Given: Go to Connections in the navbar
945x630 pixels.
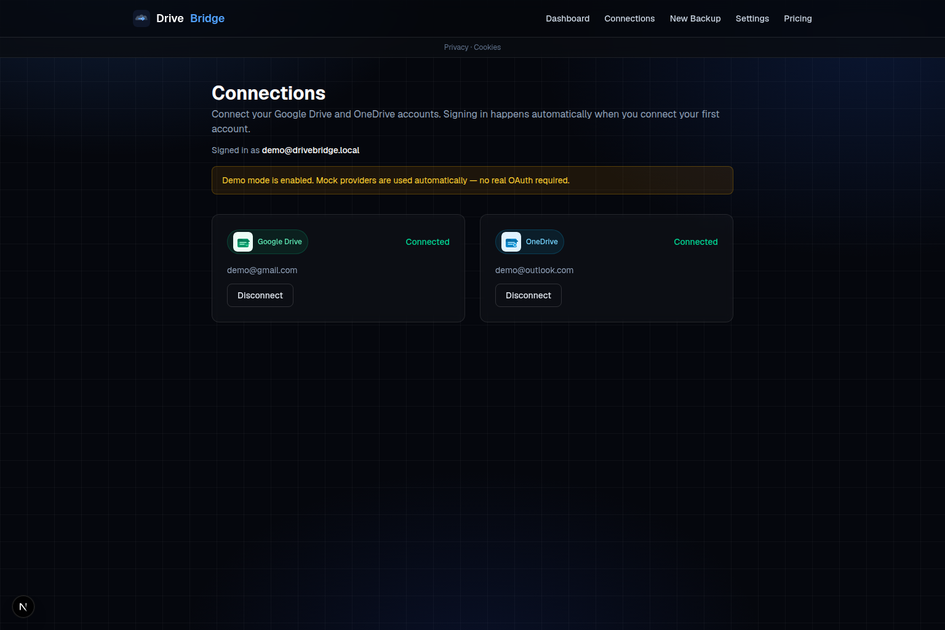Looking at the screenshot, I should 629,18.
